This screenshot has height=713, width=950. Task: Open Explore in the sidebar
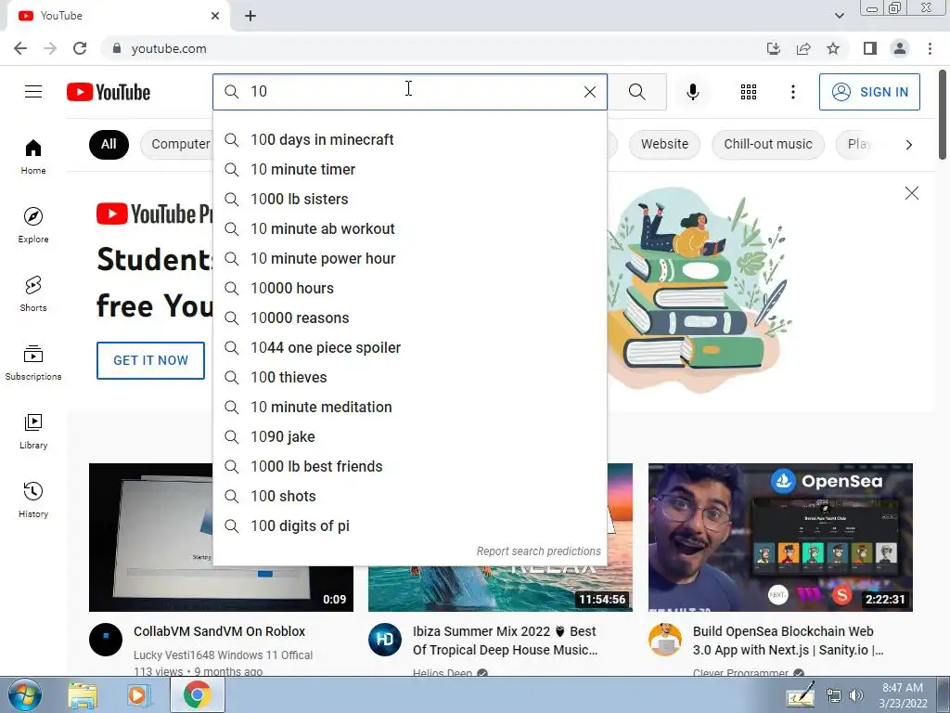[33, 225]
